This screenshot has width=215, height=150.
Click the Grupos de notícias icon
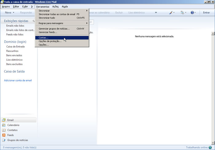click(x=4, y=140)
